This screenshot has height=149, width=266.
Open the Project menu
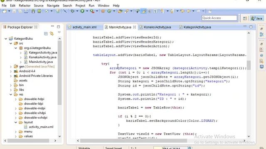click(x=80, y=5)
